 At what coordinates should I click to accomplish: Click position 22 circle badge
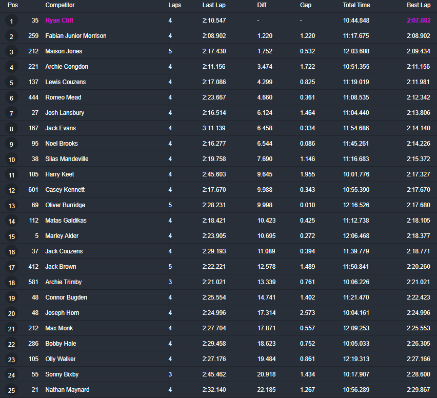click(x=11, y=344)
